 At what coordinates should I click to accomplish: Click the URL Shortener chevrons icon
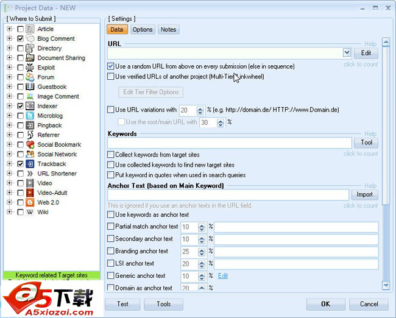[30, 174]
